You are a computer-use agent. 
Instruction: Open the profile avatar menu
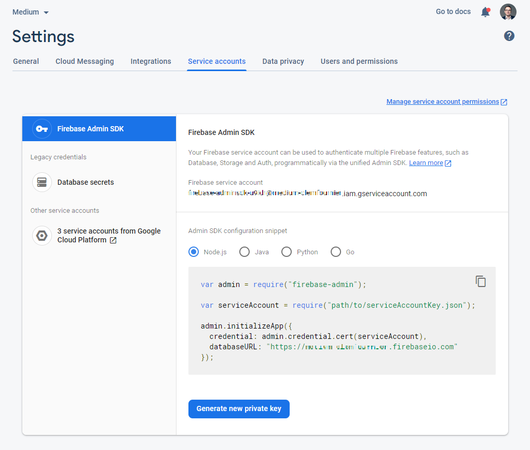pyautogui.click(x=508, y=11)
